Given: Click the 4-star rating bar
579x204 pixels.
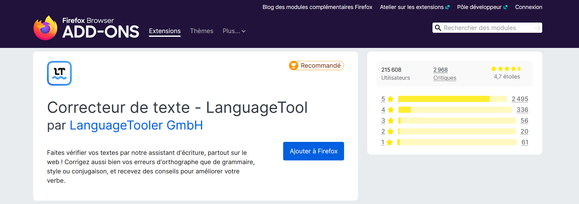Looking at the screenshot, I should 455,110.
